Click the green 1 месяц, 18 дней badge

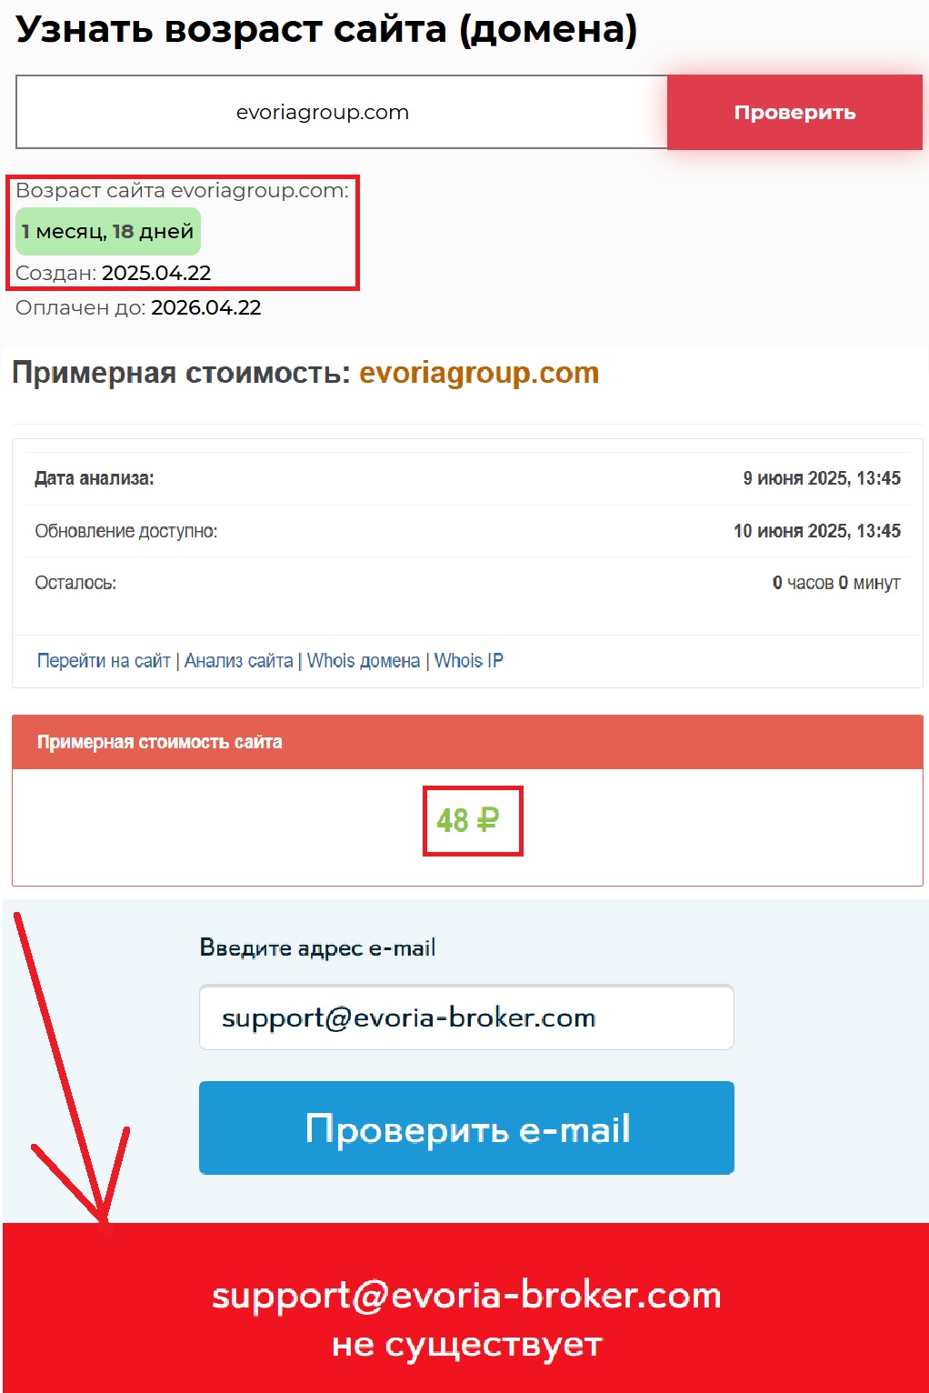[x=108, y=232]
